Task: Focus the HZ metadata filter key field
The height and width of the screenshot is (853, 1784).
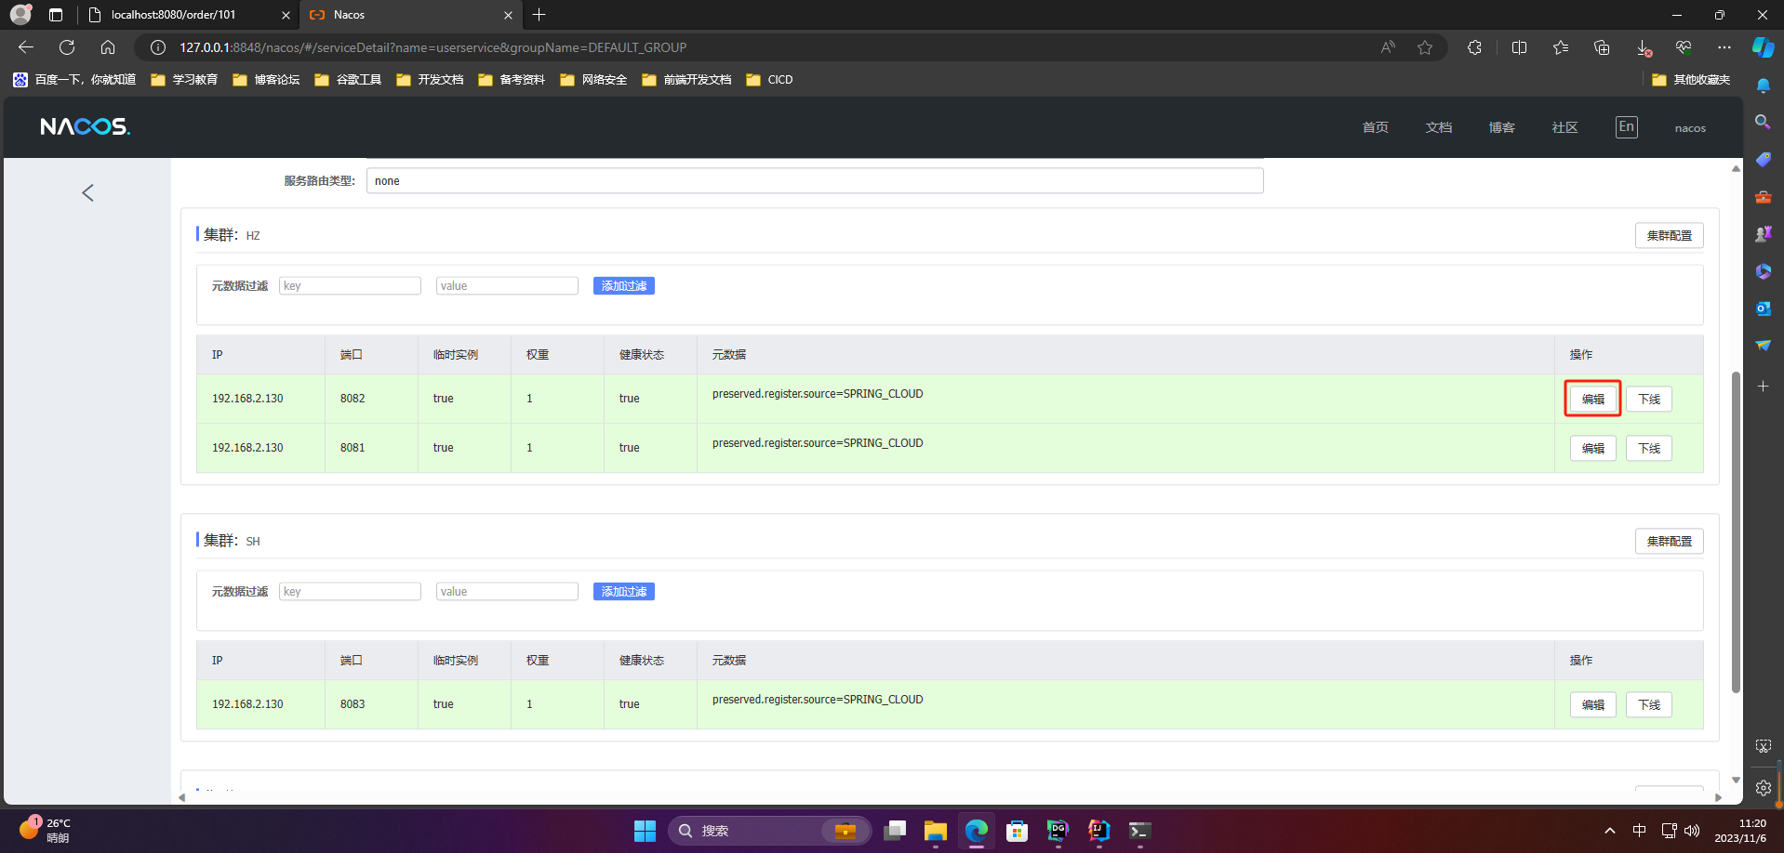Action: tap(350, 286)
